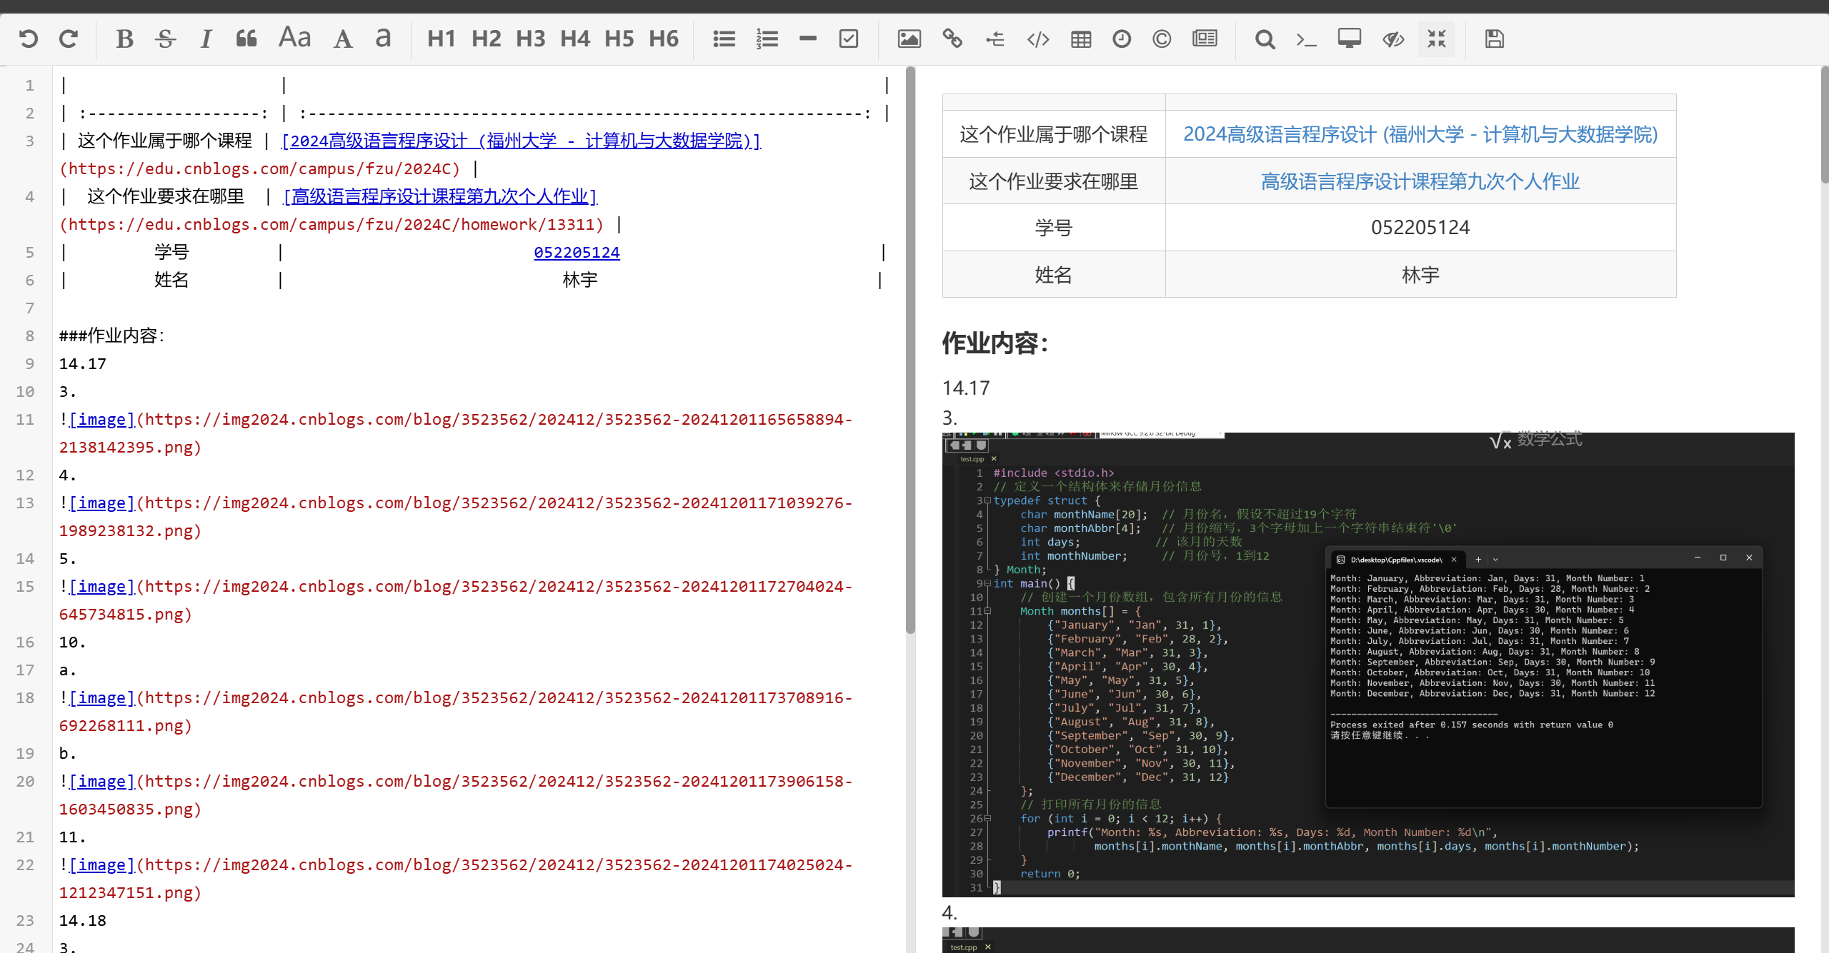
Task: Insert an unordered bullet list
Action: (x=724, y=39)
